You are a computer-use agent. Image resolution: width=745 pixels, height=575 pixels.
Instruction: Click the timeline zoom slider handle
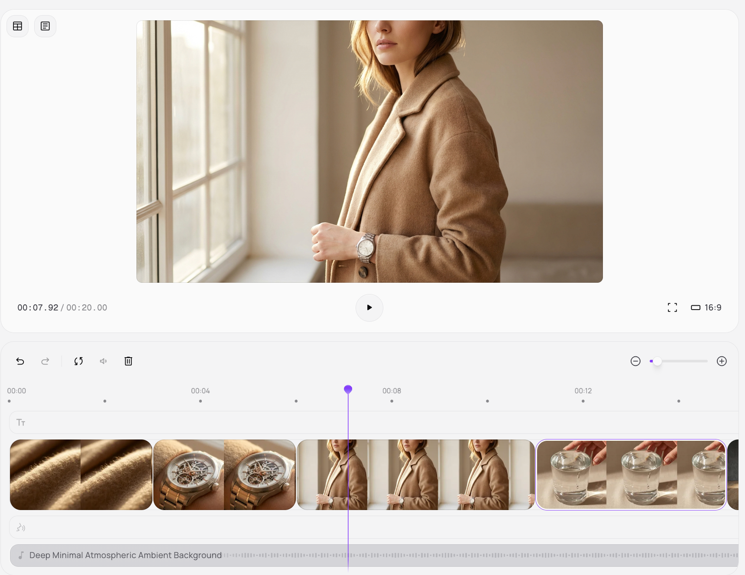coord(657,361)
